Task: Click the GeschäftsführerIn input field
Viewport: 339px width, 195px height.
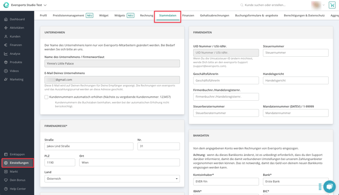Action: coord(226,80)
